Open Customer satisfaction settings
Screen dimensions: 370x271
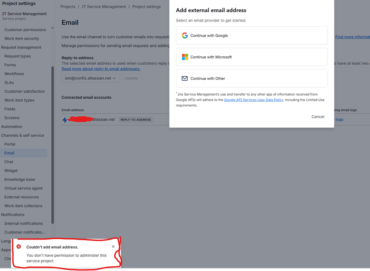coord(24,92)
